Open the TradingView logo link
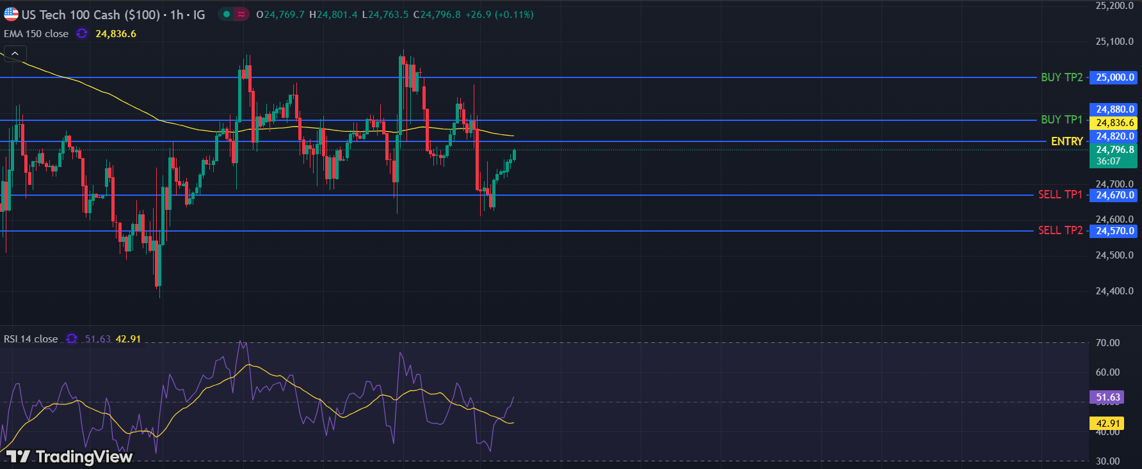The height and width of the screenshot is (469, 1142). coord(69,456)
